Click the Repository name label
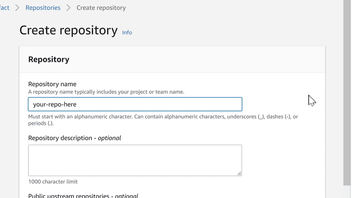The width and height of the screenshot is (352, 198). click(52, 84)
